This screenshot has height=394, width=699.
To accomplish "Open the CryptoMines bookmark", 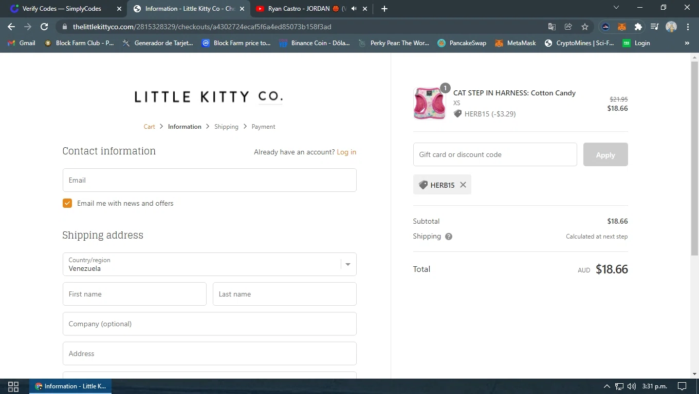I will point(579,43).
